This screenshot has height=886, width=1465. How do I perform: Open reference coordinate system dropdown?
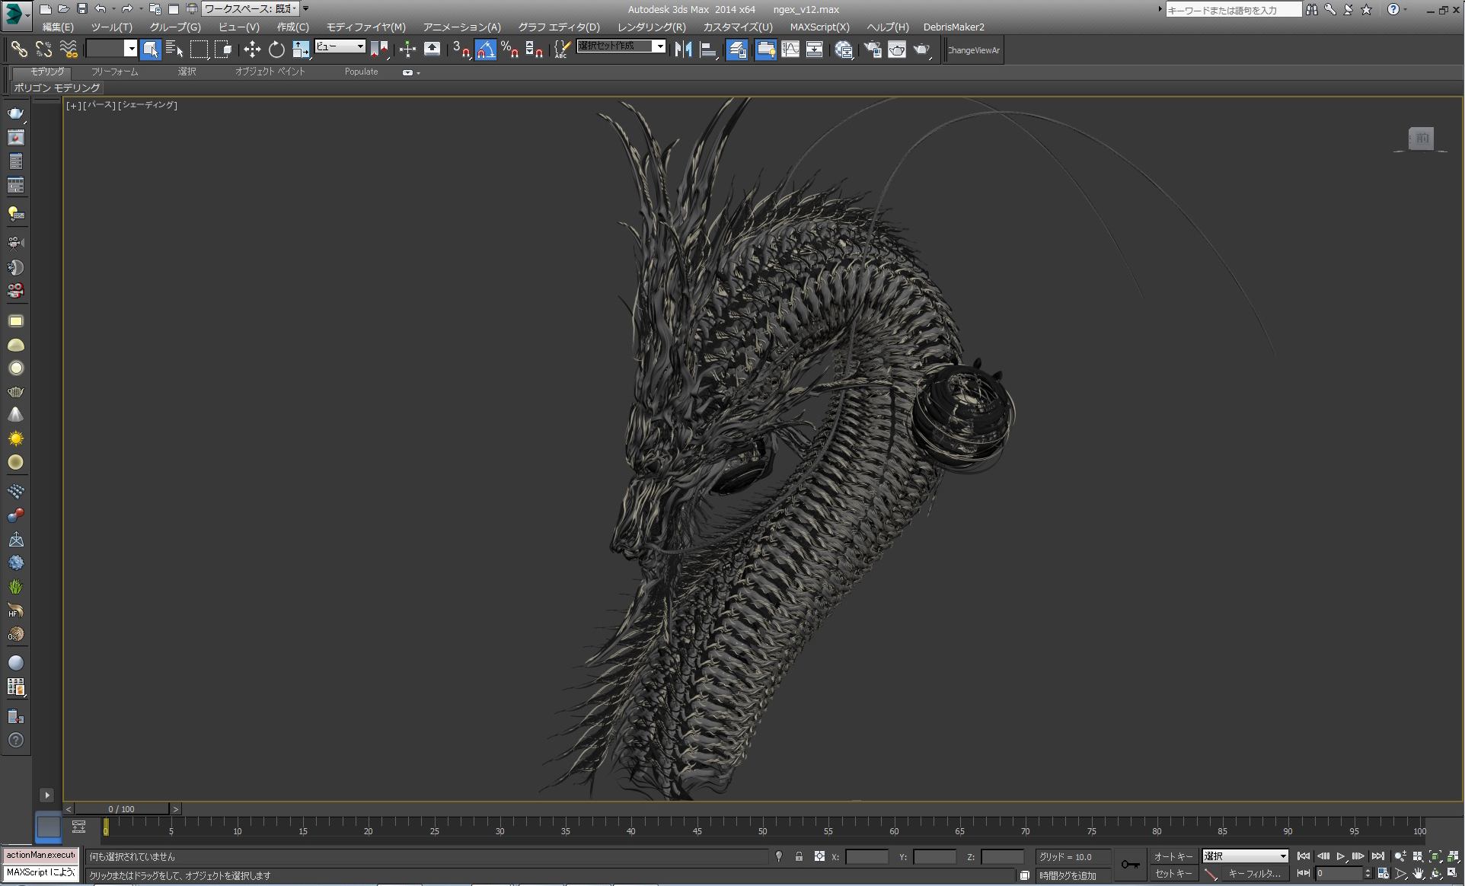340,46
